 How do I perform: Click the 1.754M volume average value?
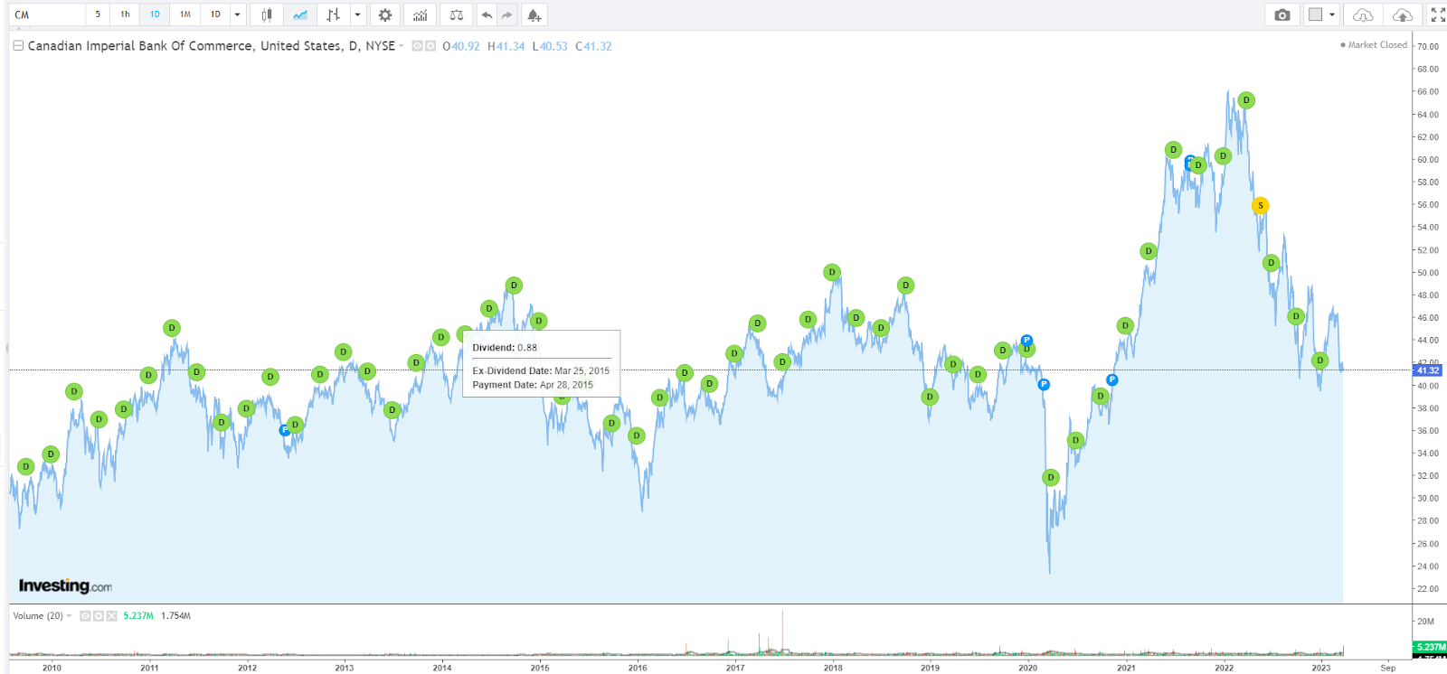175,616
